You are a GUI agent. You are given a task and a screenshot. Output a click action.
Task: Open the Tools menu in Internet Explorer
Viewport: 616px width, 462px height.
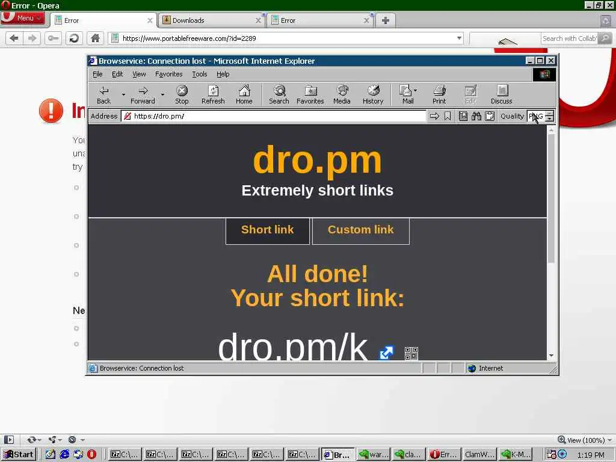(200, 74)
